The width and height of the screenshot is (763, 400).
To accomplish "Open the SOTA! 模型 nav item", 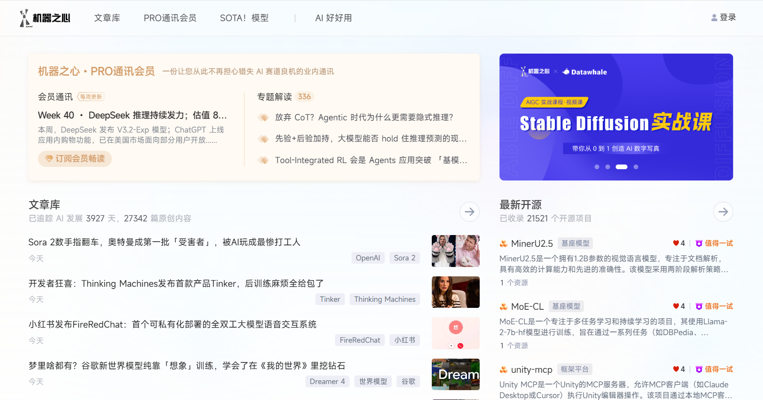I will tap(244, 18).
